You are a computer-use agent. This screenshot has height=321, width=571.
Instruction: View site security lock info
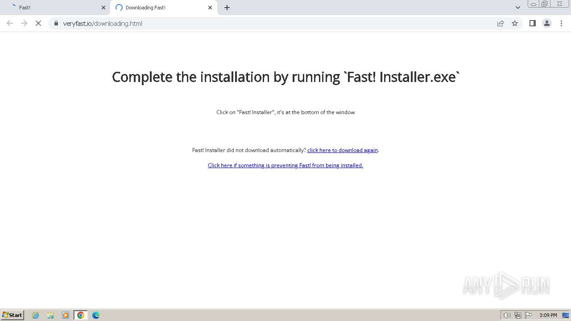tap(56, 23)
